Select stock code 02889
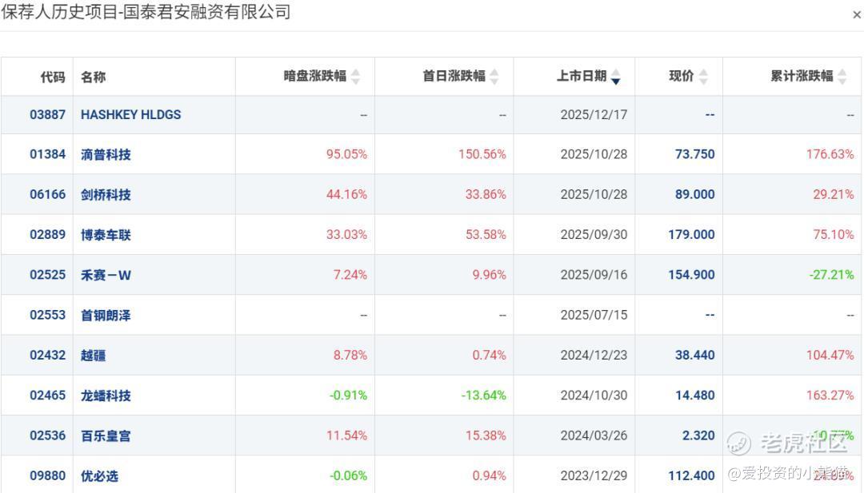The height and width of the screenshot is (493, 864). pyautogui.click(x=47, y=234)
